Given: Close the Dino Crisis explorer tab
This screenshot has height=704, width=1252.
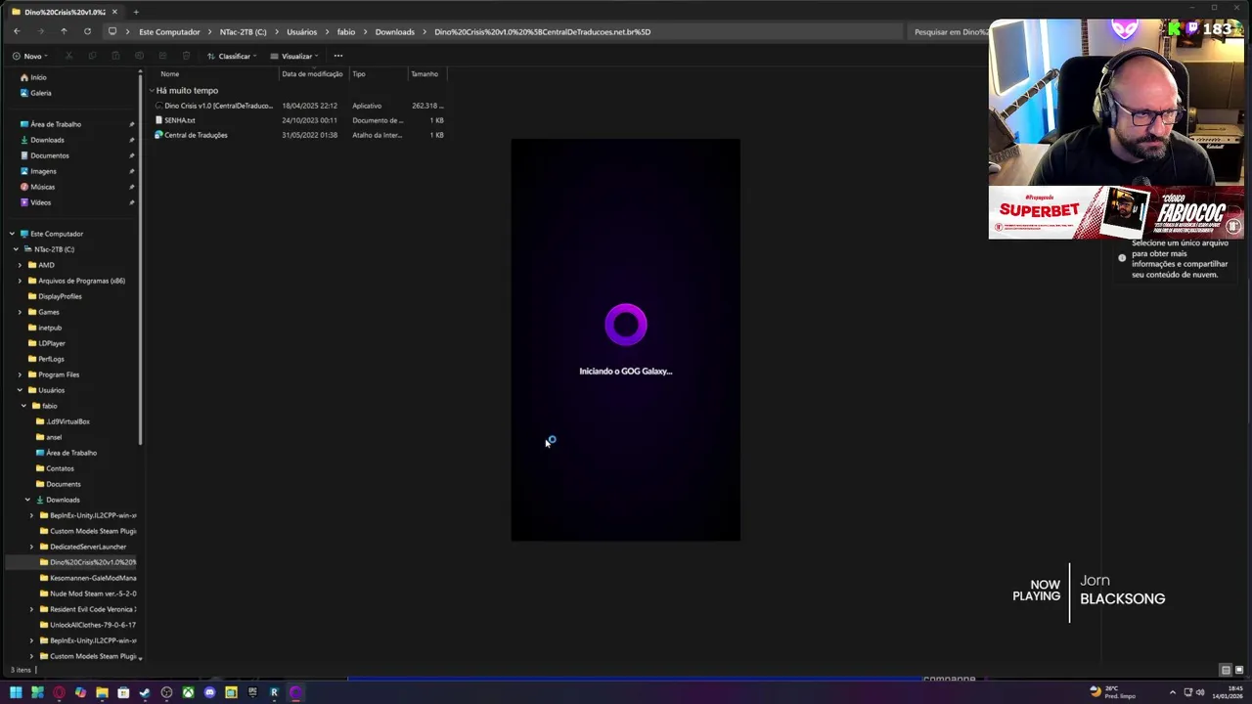Looking at the screenshot, I should pos(114,12).
